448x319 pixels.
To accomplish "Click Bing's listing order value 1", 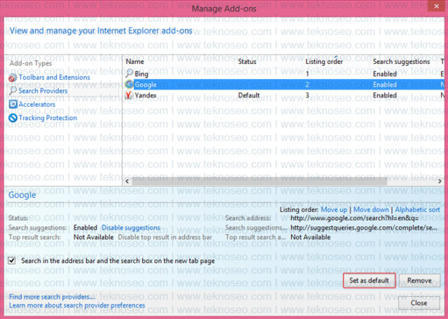I will pyautogui.click(x=307, y=74).
